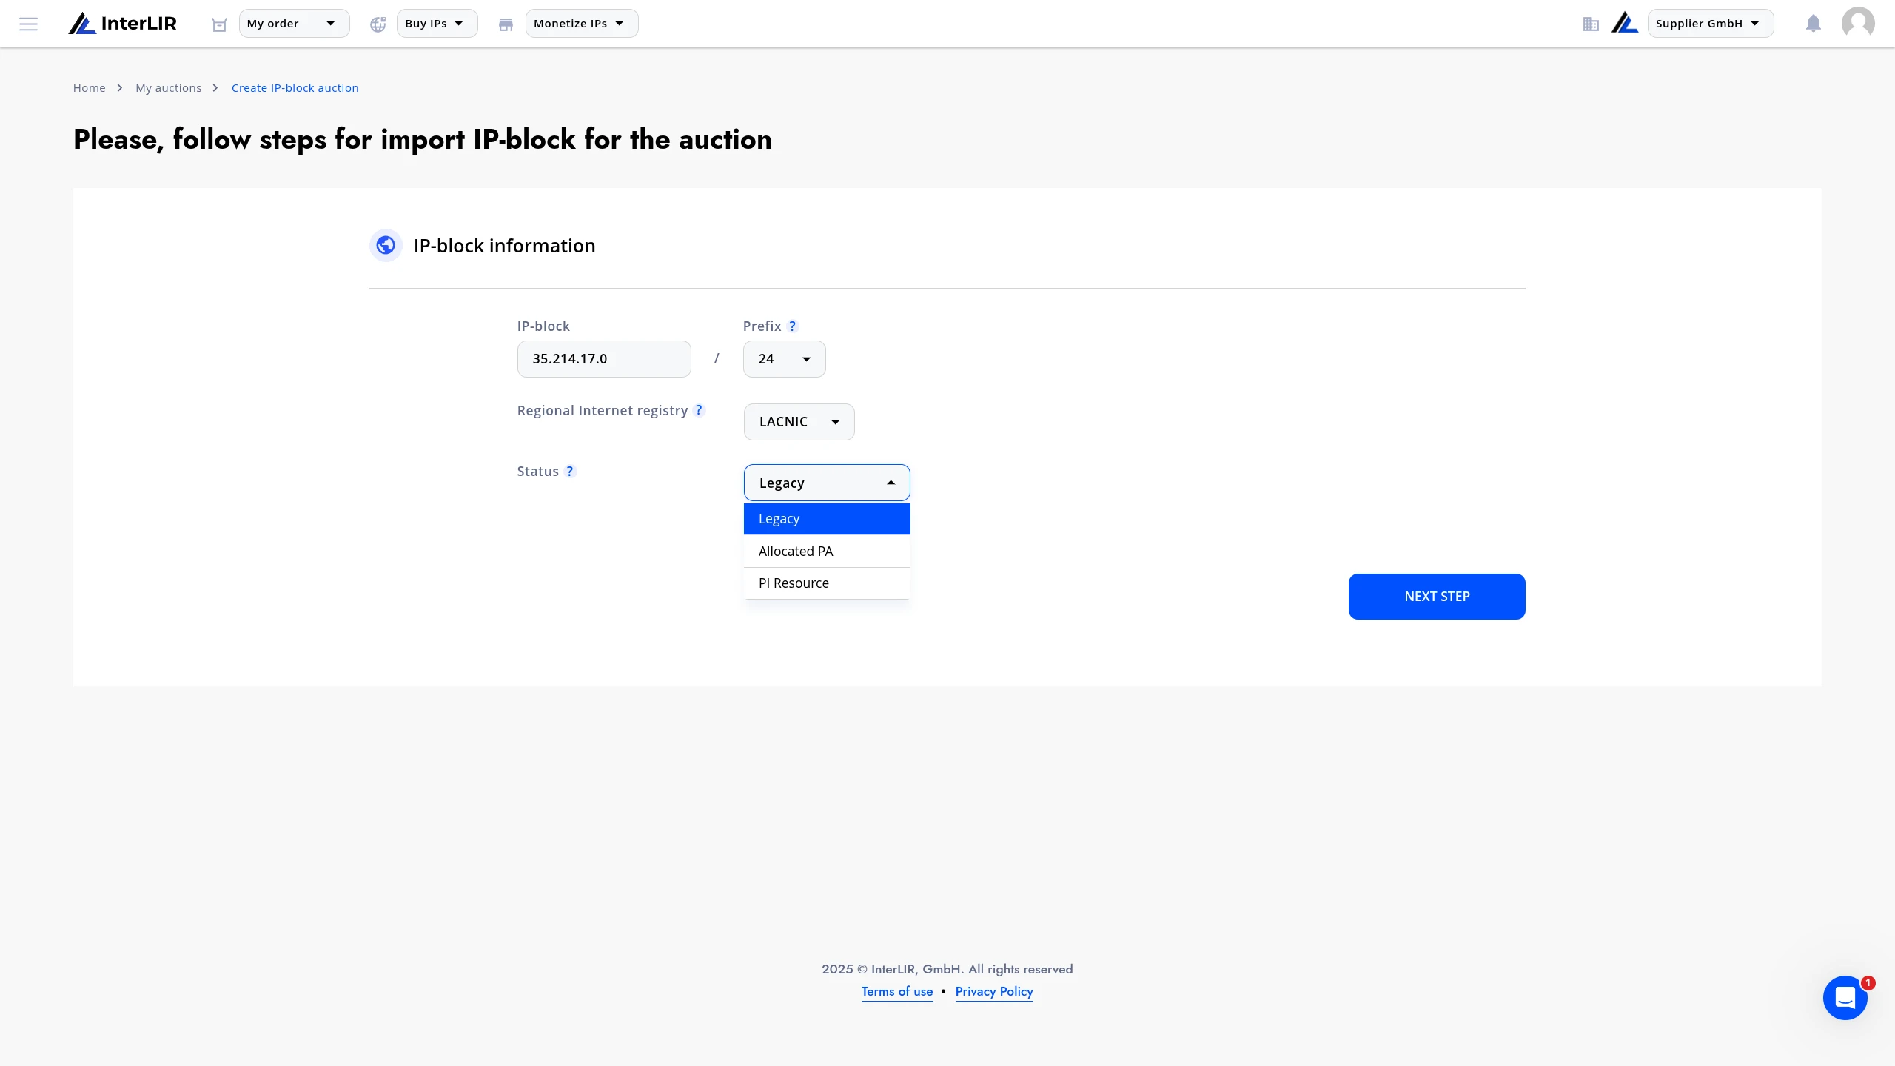Viewport: 1895px width, 1066px height.
Task: Click the shopping cart icon beside My order
Action: coord(219,24)
